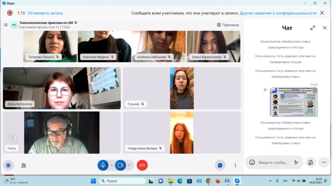Expand camera options chevron

(129, 165)
